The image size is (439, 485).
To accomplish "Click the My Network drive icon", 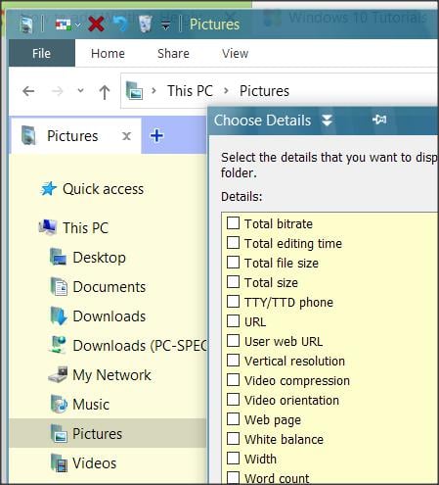I will coord(58,374).
